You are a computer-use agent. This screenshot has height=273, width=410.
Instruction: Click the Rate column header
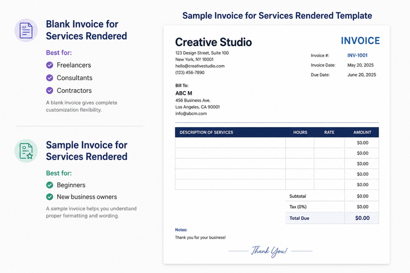click(330, 133)
